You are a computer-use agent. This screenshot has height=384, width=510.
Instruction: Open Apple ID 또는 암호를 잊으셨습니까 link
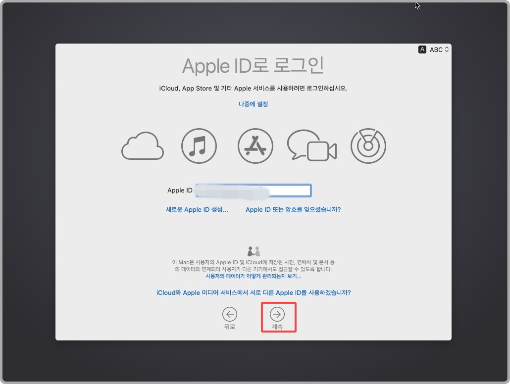[293, 210]
